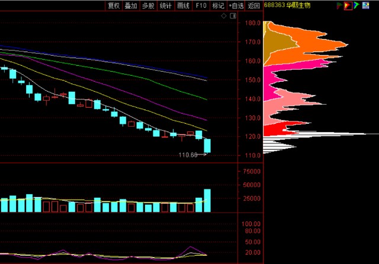
Task: Click the 标记 mark button
Action: 219,5
